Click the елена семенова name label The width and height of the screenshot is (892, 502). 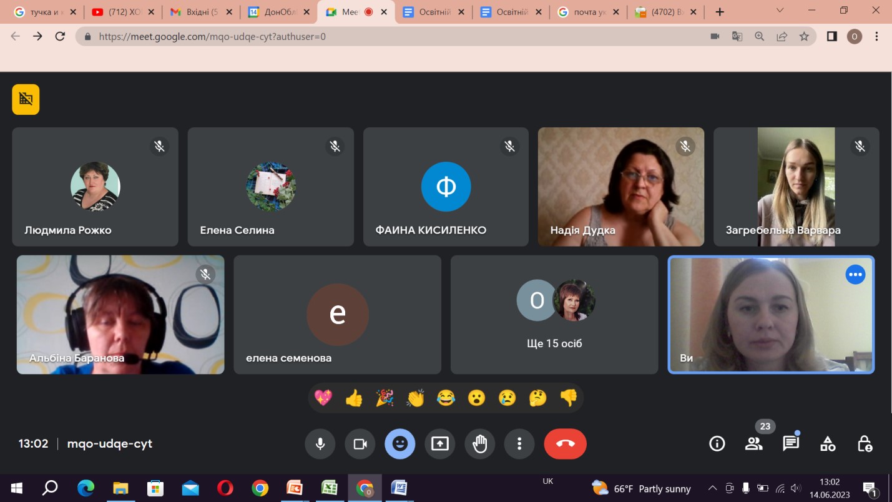coord(288,358)
